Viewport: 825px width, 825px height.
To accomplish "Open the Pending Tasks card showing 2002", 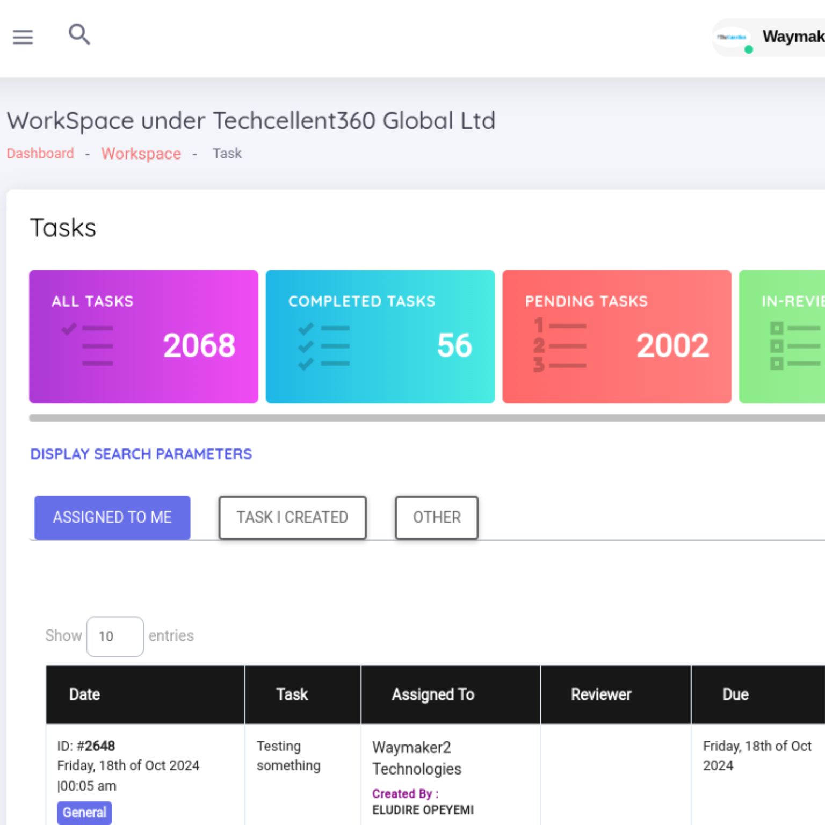I will (x=617, y=336).
